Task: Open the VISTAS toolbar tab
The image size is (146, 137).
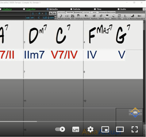Action: click(x=70, y=12)
